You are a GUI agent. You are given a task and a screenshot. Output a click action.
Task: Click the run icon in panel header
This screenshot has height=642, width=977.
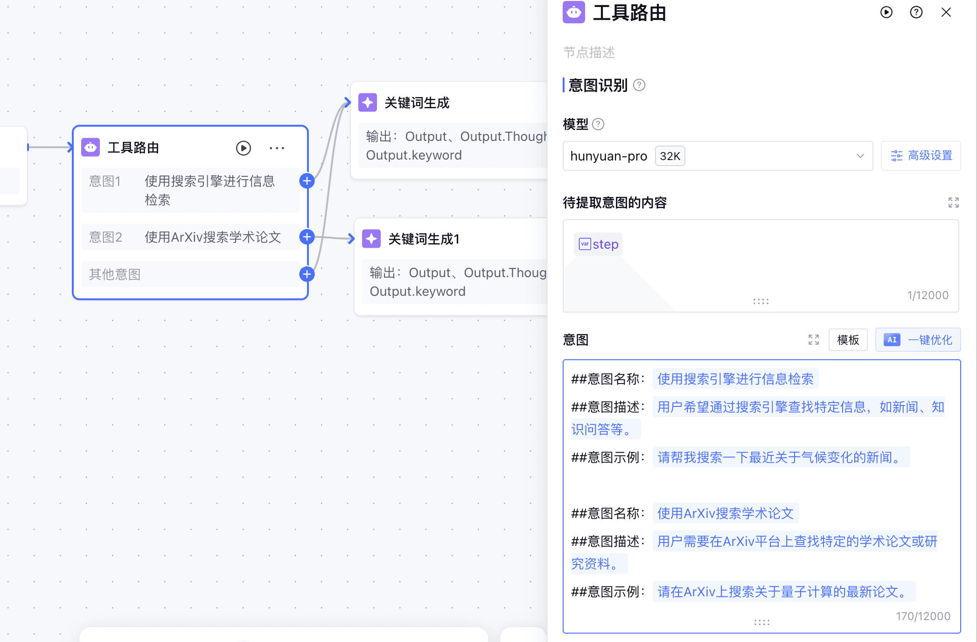click(x=886, y=13)
